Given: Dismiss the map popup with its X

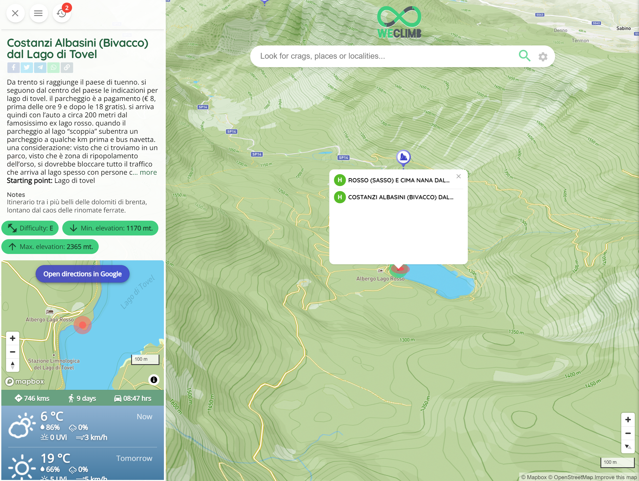Looking at the screenshot, I should (458, 177).
